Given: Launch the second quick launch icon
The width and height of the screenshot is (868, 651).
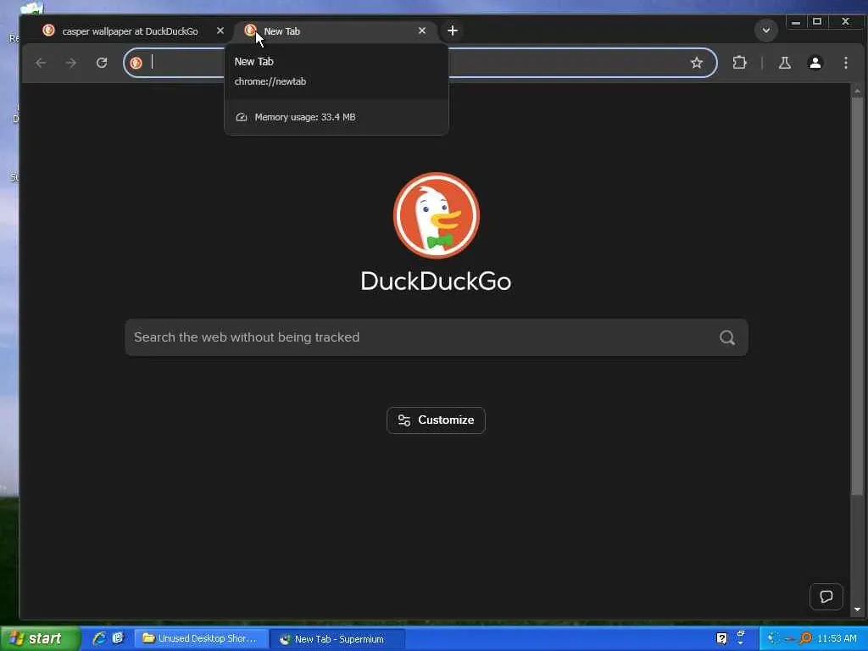Looking at the screenshot, I should click(118, 637).
